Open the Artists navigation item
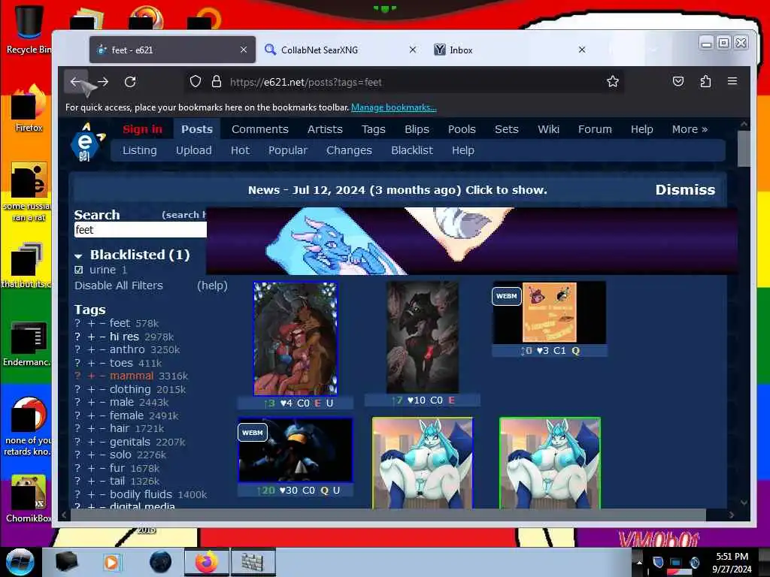770x577 pixels. pos(325,129)
